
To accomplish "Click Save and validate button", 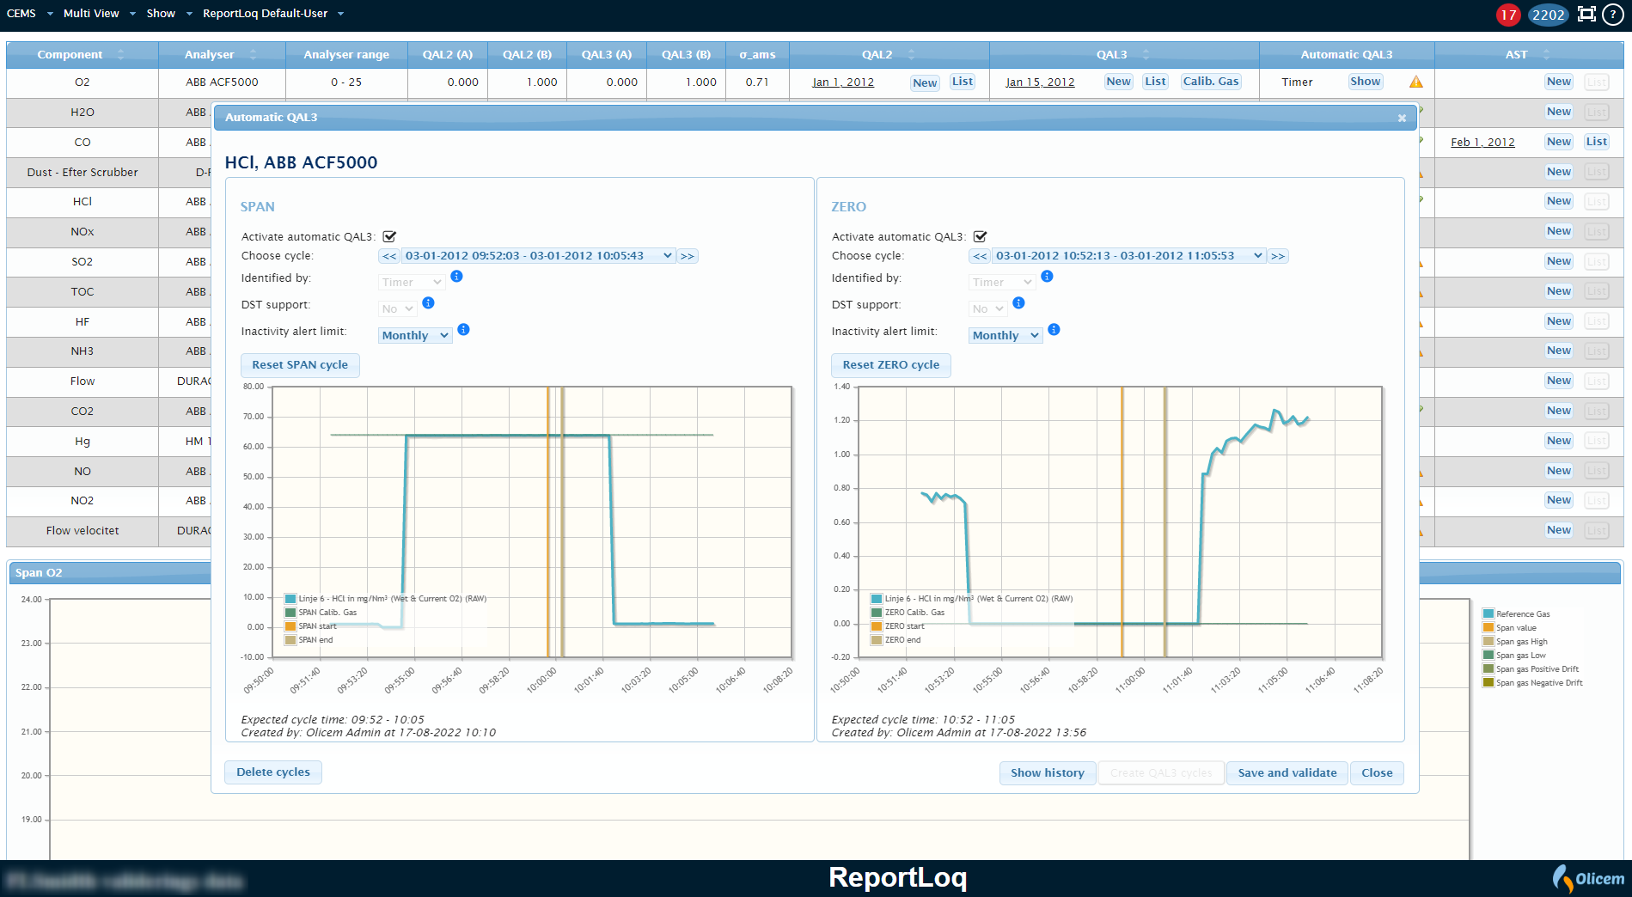I will click(1287, 773).
